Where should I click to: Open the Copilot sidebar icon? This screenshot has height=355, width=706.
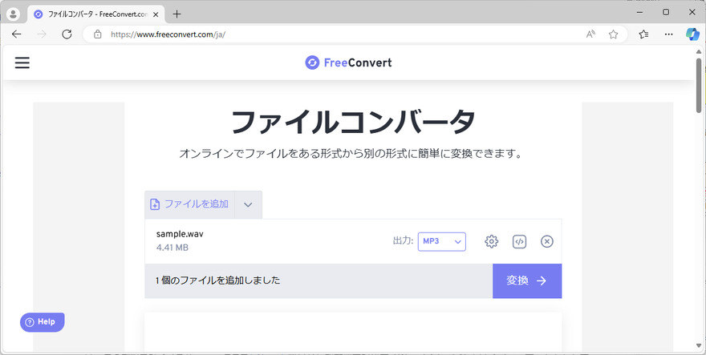[692, 34]
